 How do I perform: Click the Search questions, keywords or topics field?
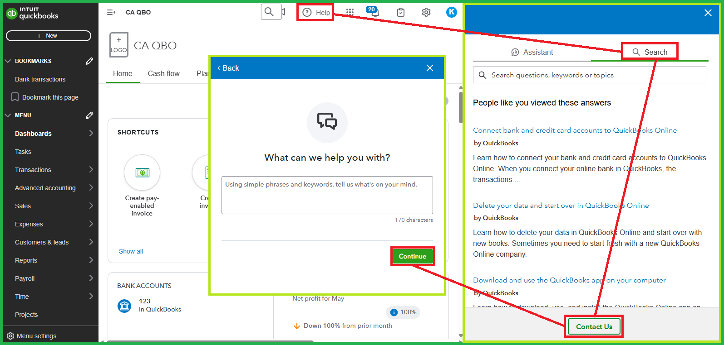point(590,75)
